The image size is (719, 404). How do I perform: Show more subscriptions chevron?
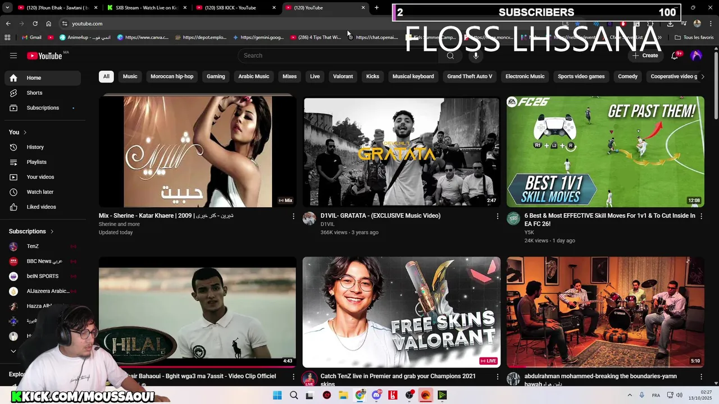pyautogui.click(x=13, y=351)
